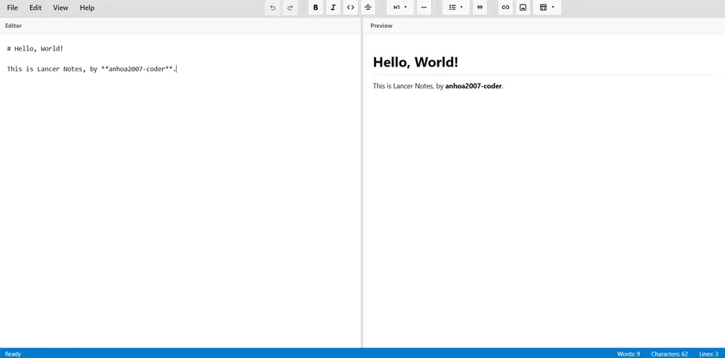This screenshot has width=725, height=358.
Task: Open the Edit menu
Action: [x=35, y=8]
